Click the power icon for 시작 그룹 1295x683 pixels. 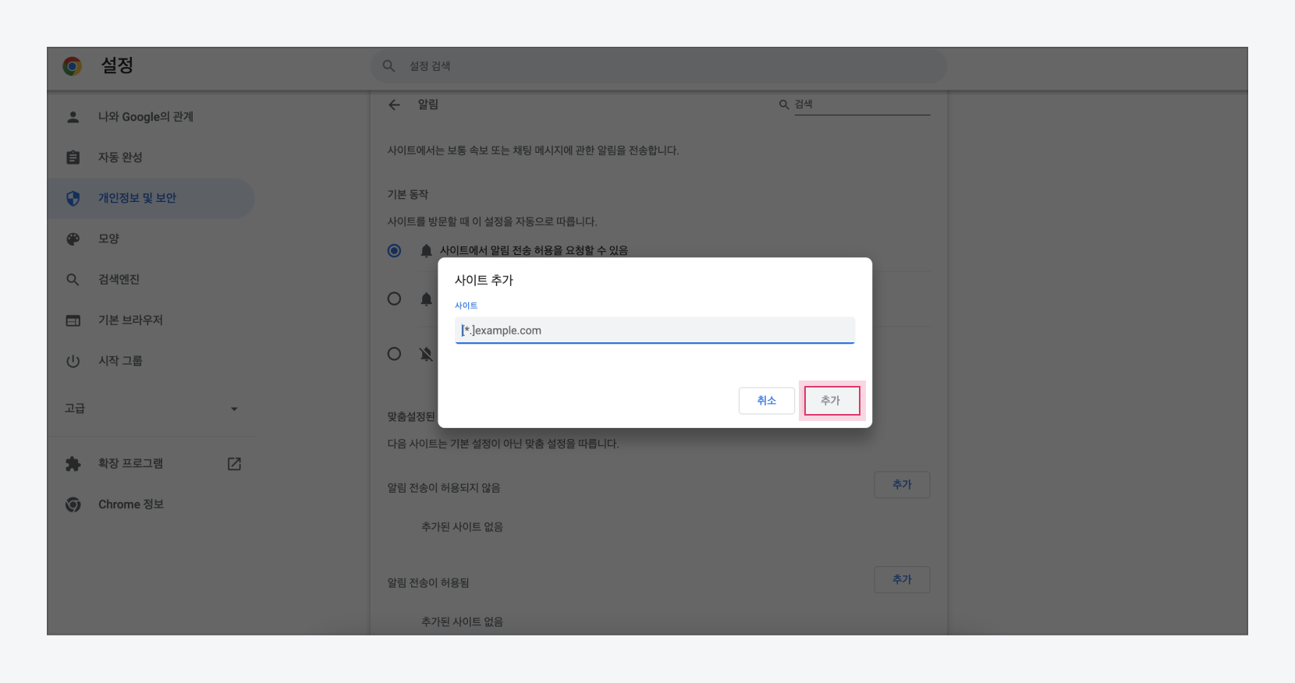tap(73, 361)
